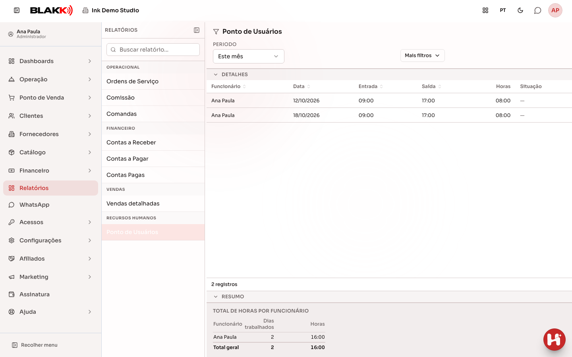Expand the Catálogo sidebar menu
572x357 pixels.
point(50,152)
